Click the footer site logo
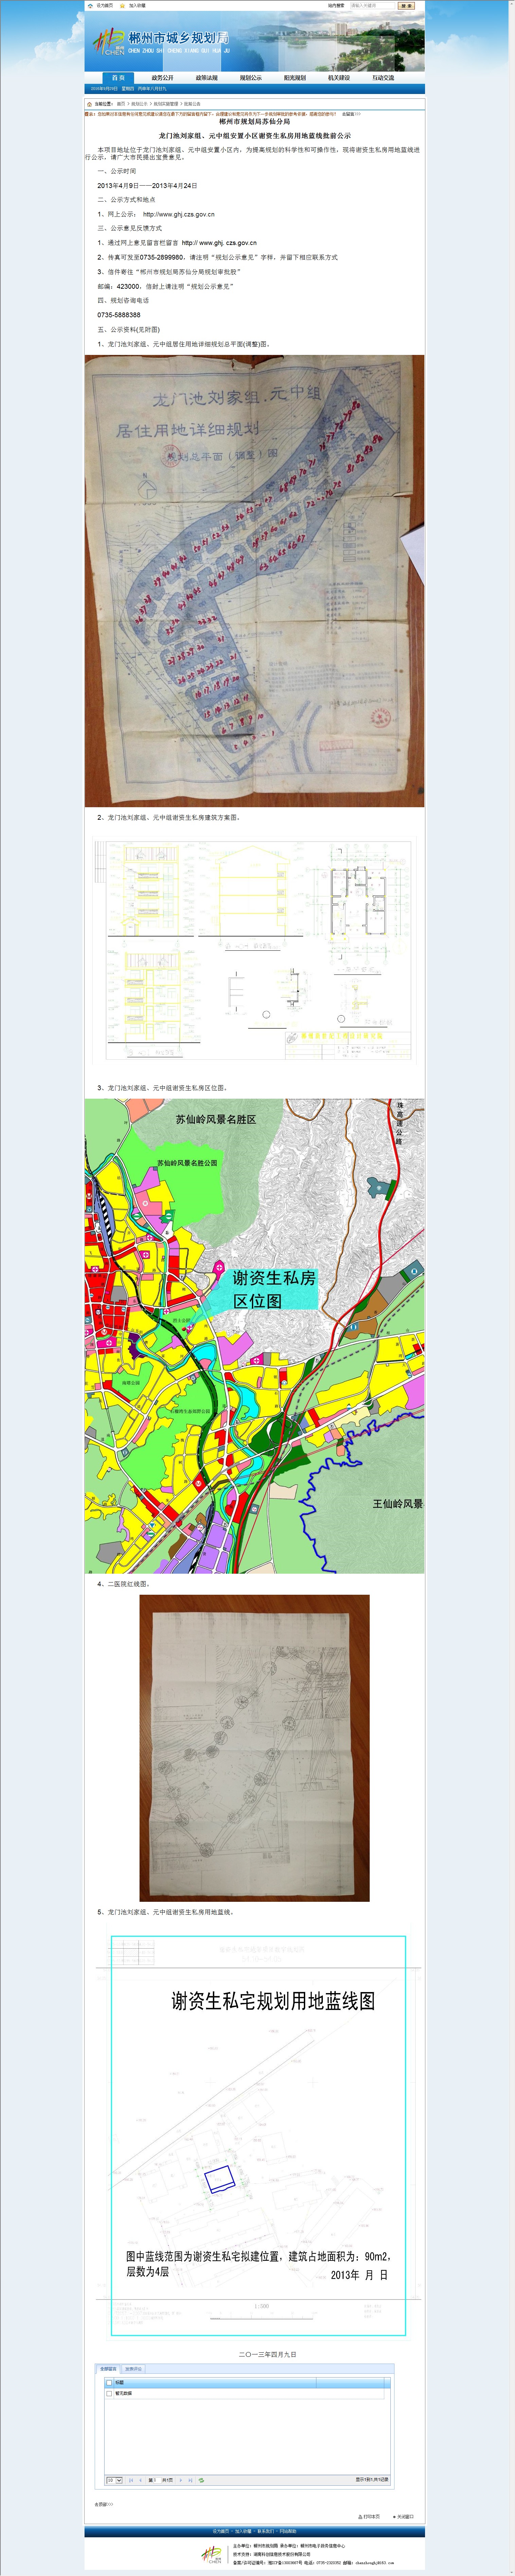Image resolution: width=515 pixels, height=2576 pixels. (211, 2555)
